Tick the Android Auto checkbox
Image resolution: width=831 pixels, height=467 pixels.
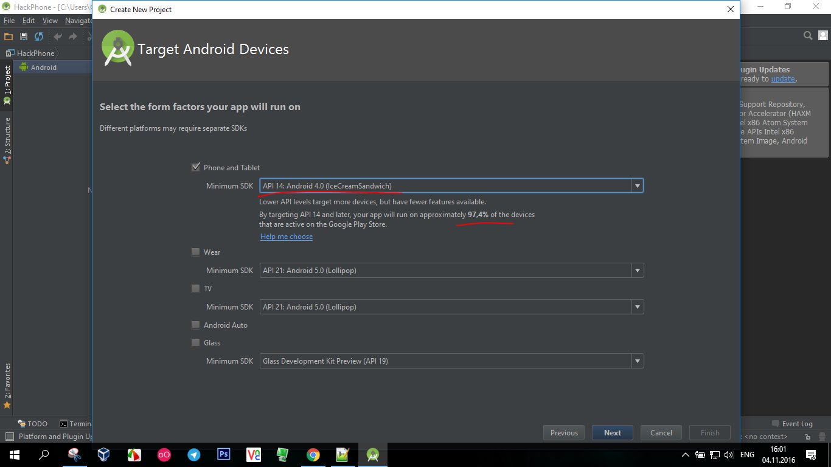[x=195, y=325]
